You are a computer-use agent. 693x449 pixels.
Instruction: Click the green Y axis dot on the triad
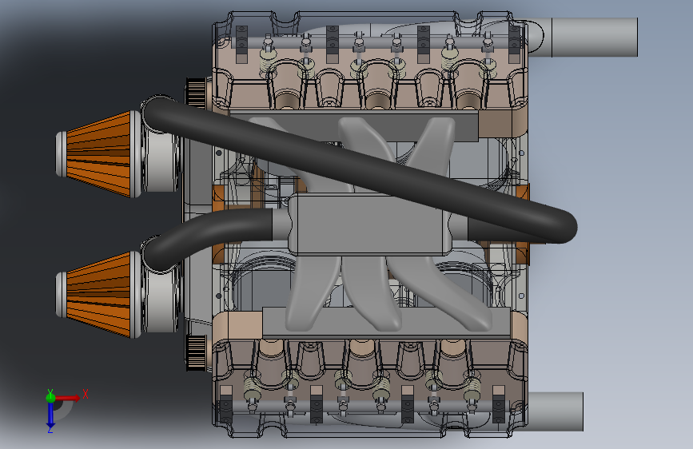(x=50, y=398)
